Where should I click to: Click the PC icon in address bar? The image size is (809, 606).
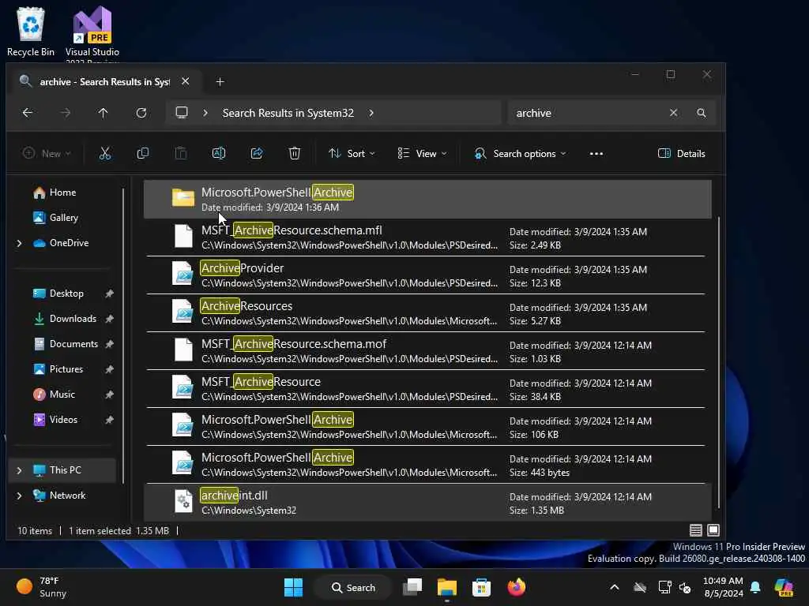tap(182, 113)
